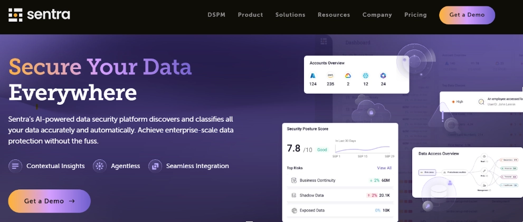Click the Exposed Data risk label
The image size is (523, 222).
(312, 210)
